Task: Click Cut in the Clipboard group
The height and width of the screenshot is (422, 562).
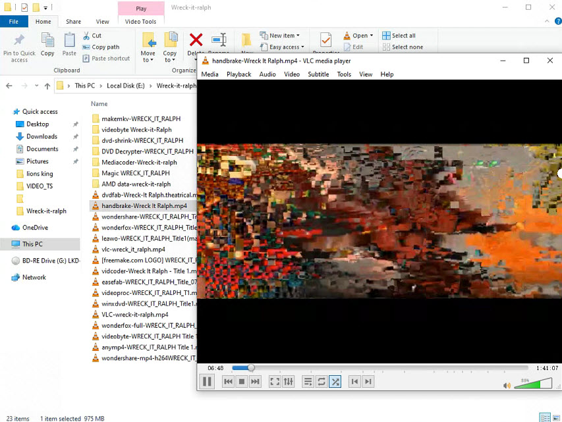Action: point(92,36)
